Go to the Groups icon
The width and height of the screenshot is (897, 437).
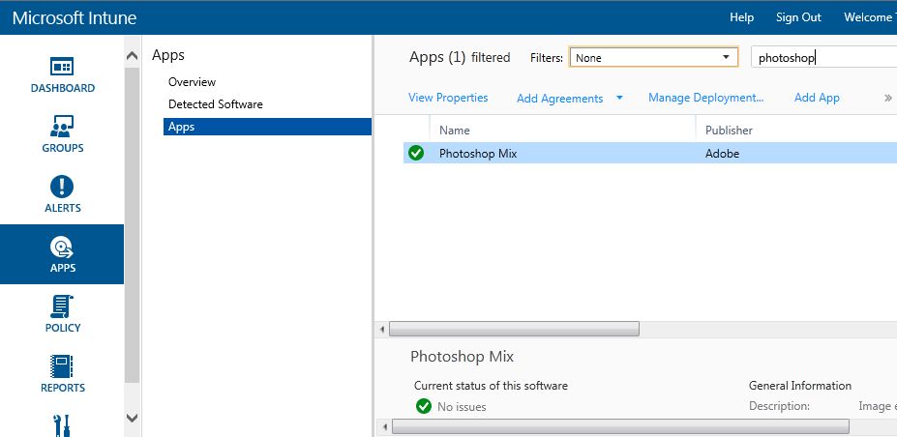[62, 127]
